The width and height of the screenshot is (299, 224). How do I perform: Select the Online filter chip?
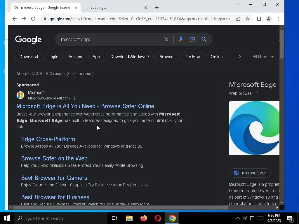(217, 57)
